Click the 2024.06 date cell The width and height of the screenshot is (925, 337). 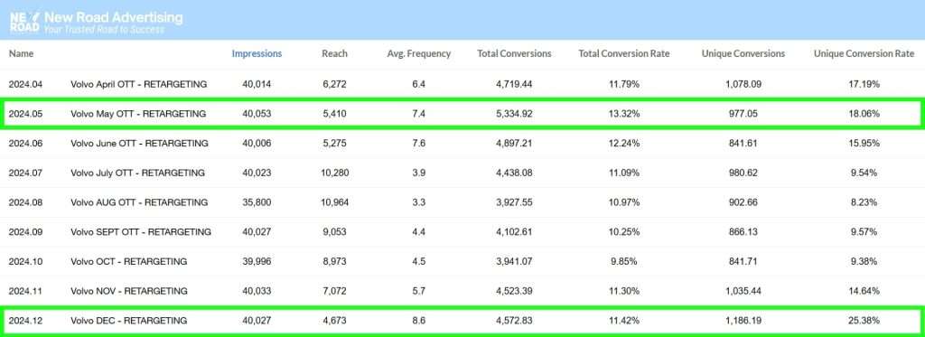coord(25,144)
